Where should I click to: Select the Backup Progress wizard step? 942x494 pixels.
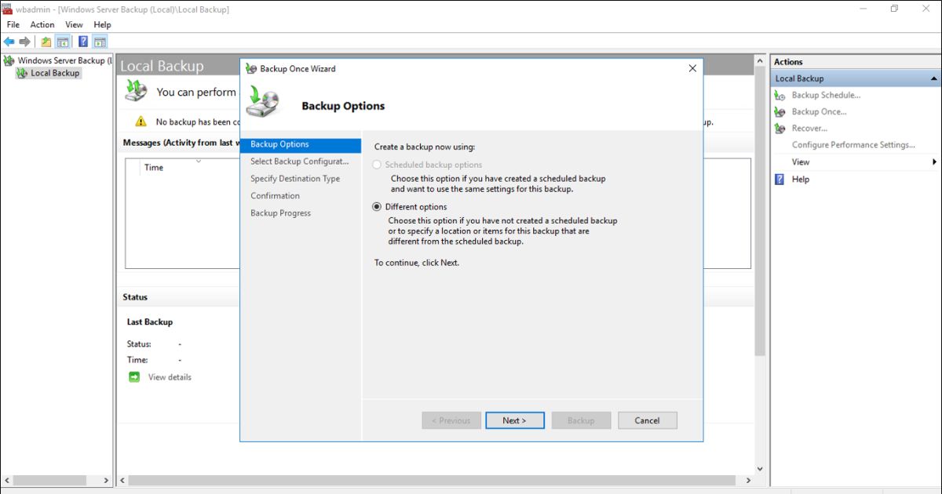[280, 213]
